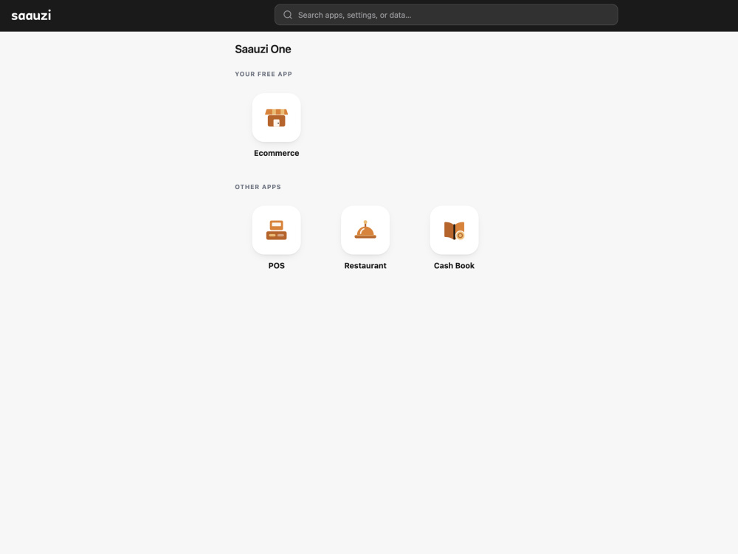Open the Restaurant cloche app icon
738x554 pixels.
coord(365,230)
